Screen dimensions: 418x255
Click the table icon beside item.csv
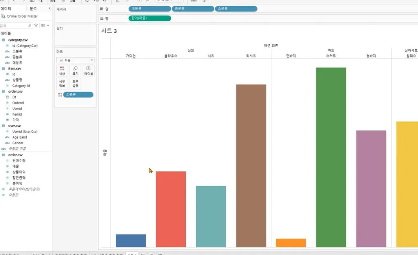coord(3,68)
